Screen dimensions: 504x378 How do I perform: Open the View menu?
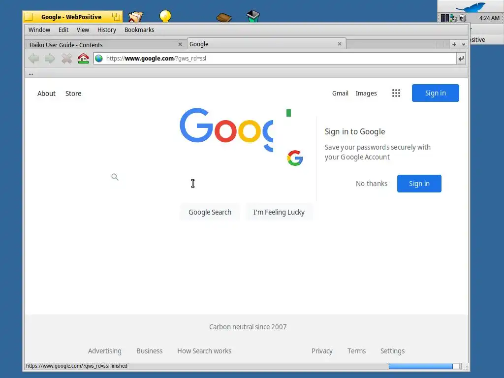tap(83, 30)
